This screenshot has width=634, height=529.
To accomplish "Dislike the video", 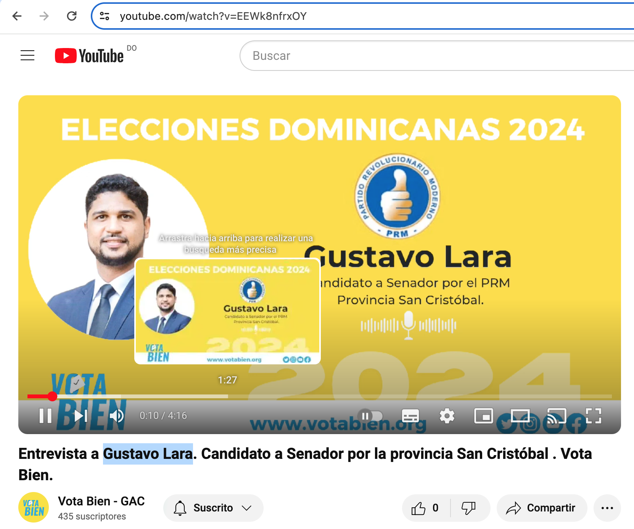I will tap(469, 508).
